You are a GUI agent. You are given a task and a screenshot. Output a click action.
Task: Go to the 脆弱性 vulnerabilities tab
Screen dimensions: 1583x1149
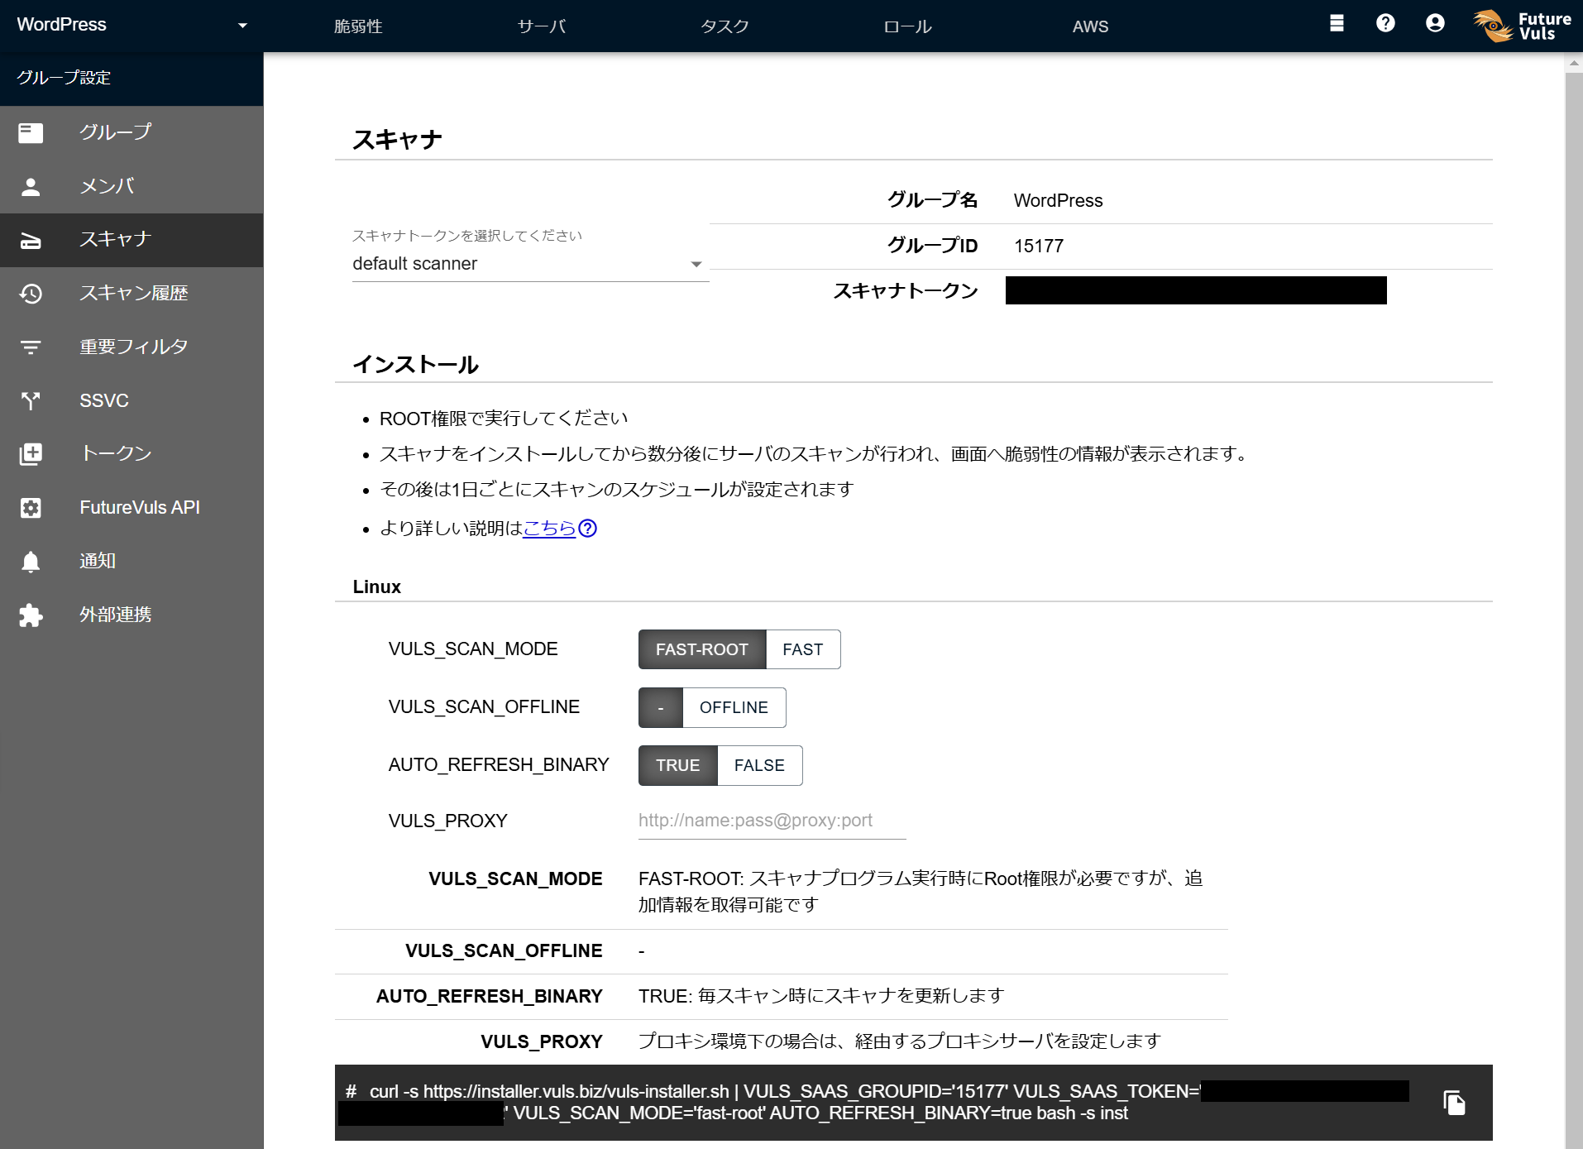click(x=357, y=26)
